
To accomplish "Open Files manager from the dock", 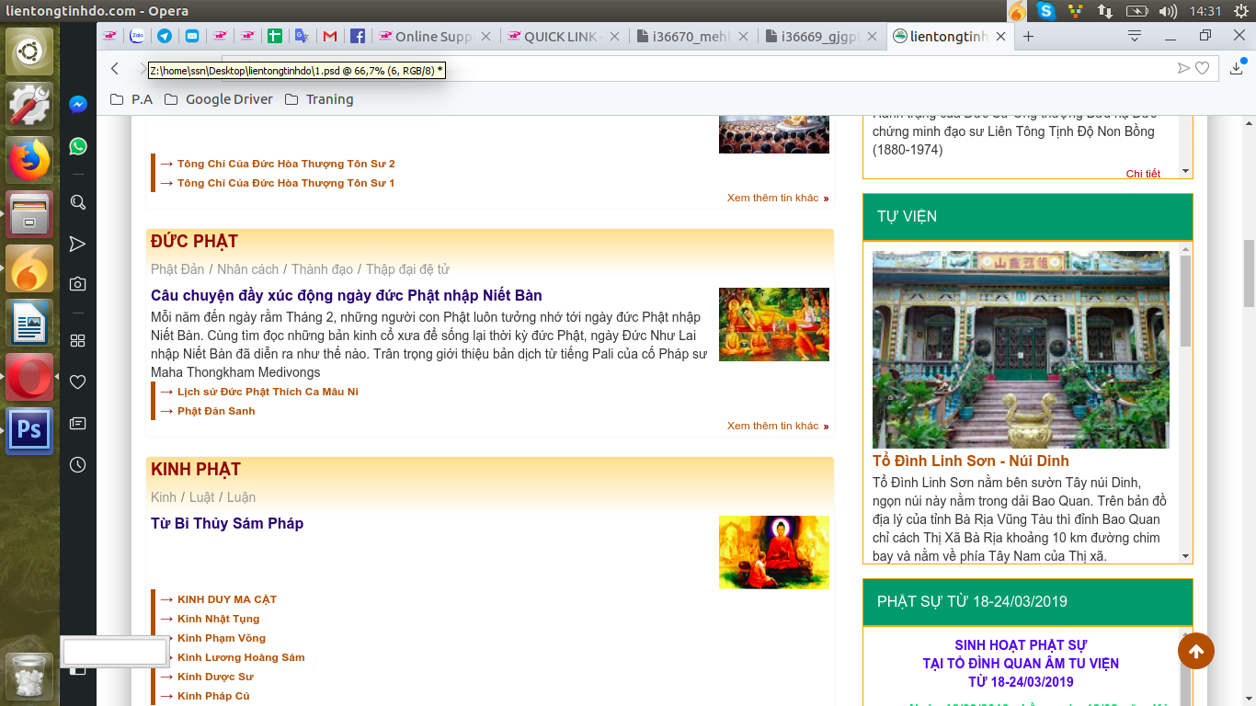I will 29,214.
